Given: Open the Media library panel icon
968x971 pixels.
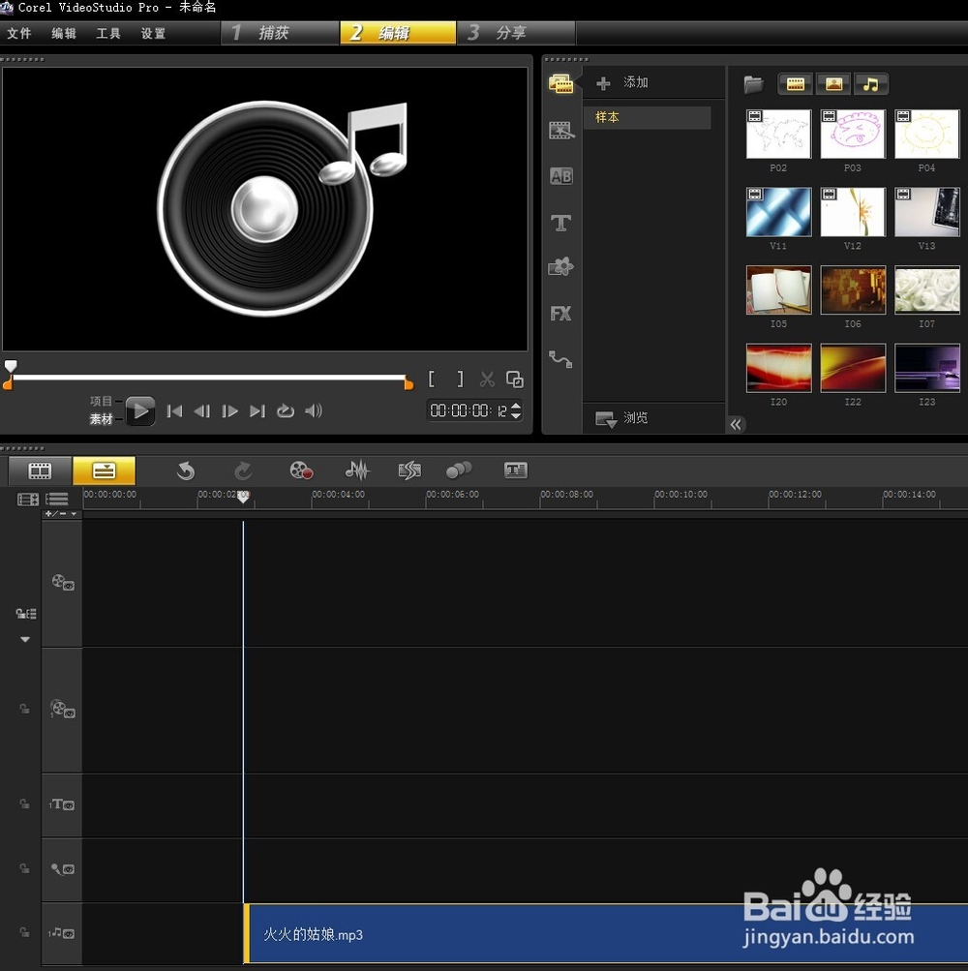Looking at the screenshot, I should click(x=561, y=83).
